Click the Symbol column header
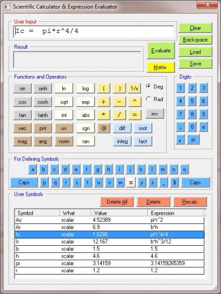221x294 pixels. [x=37, y=213]
